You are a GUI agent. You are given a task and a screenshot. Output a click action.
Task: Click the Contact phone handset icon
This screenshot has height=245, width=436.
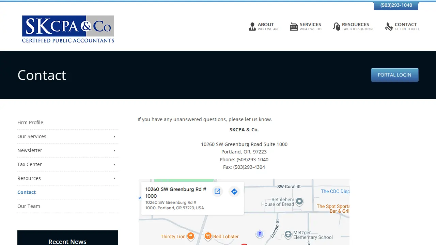click(389, 27)
